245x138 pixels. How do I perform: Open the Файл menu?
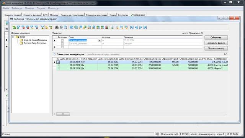pos(6,8)
